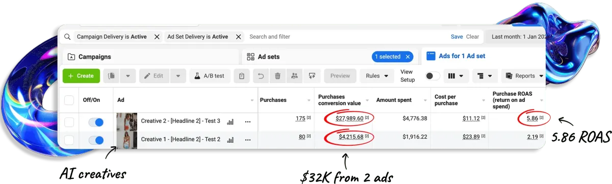Viewport: 612px width, 184px height.
Task: Click the export share icon before Preview
Action: click(x=311, y=76)
